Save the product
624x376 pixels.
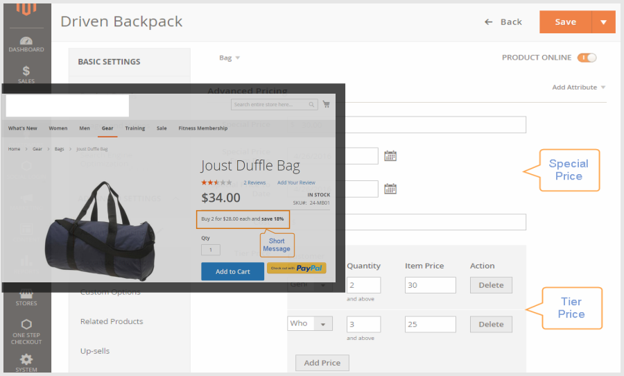pyautogui.click(x=566, y=22)
